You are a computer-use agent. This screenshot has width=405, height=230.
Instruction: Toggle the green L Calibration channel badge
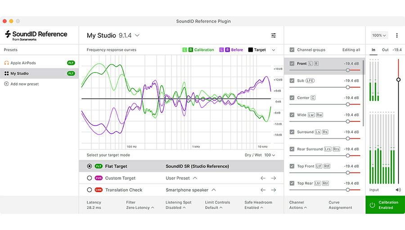click(x=184, y=50)
